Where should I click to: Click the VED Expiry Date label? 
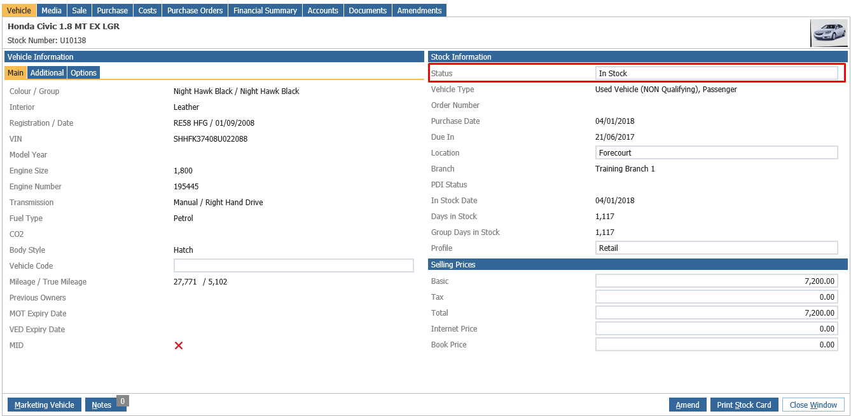click(38, 330)
